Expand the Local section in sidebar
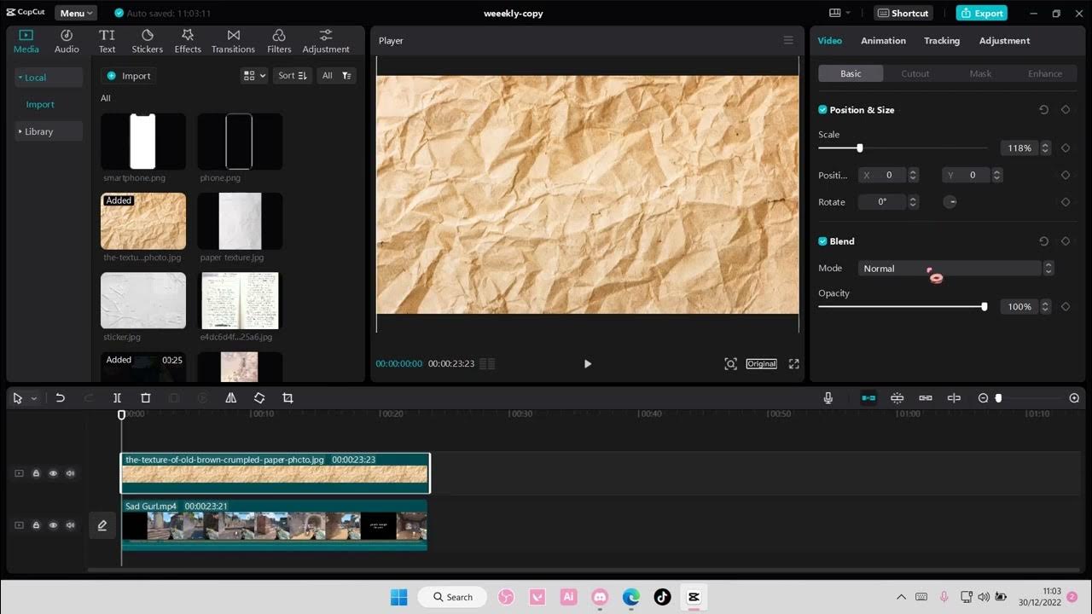Viewport: 1092px width, 614px height. coord(49,78)
